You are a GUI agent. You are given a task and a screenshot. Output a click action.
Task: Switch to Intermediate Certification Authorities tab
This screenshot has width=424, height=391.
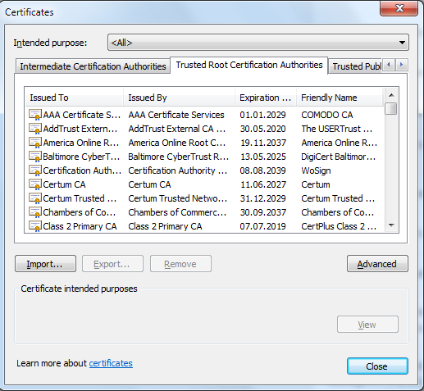93,66
